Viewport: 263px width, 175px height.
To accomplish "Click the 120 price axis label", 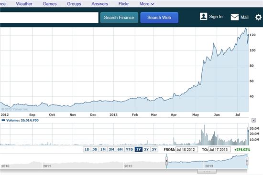I will [x=252, y=35].
